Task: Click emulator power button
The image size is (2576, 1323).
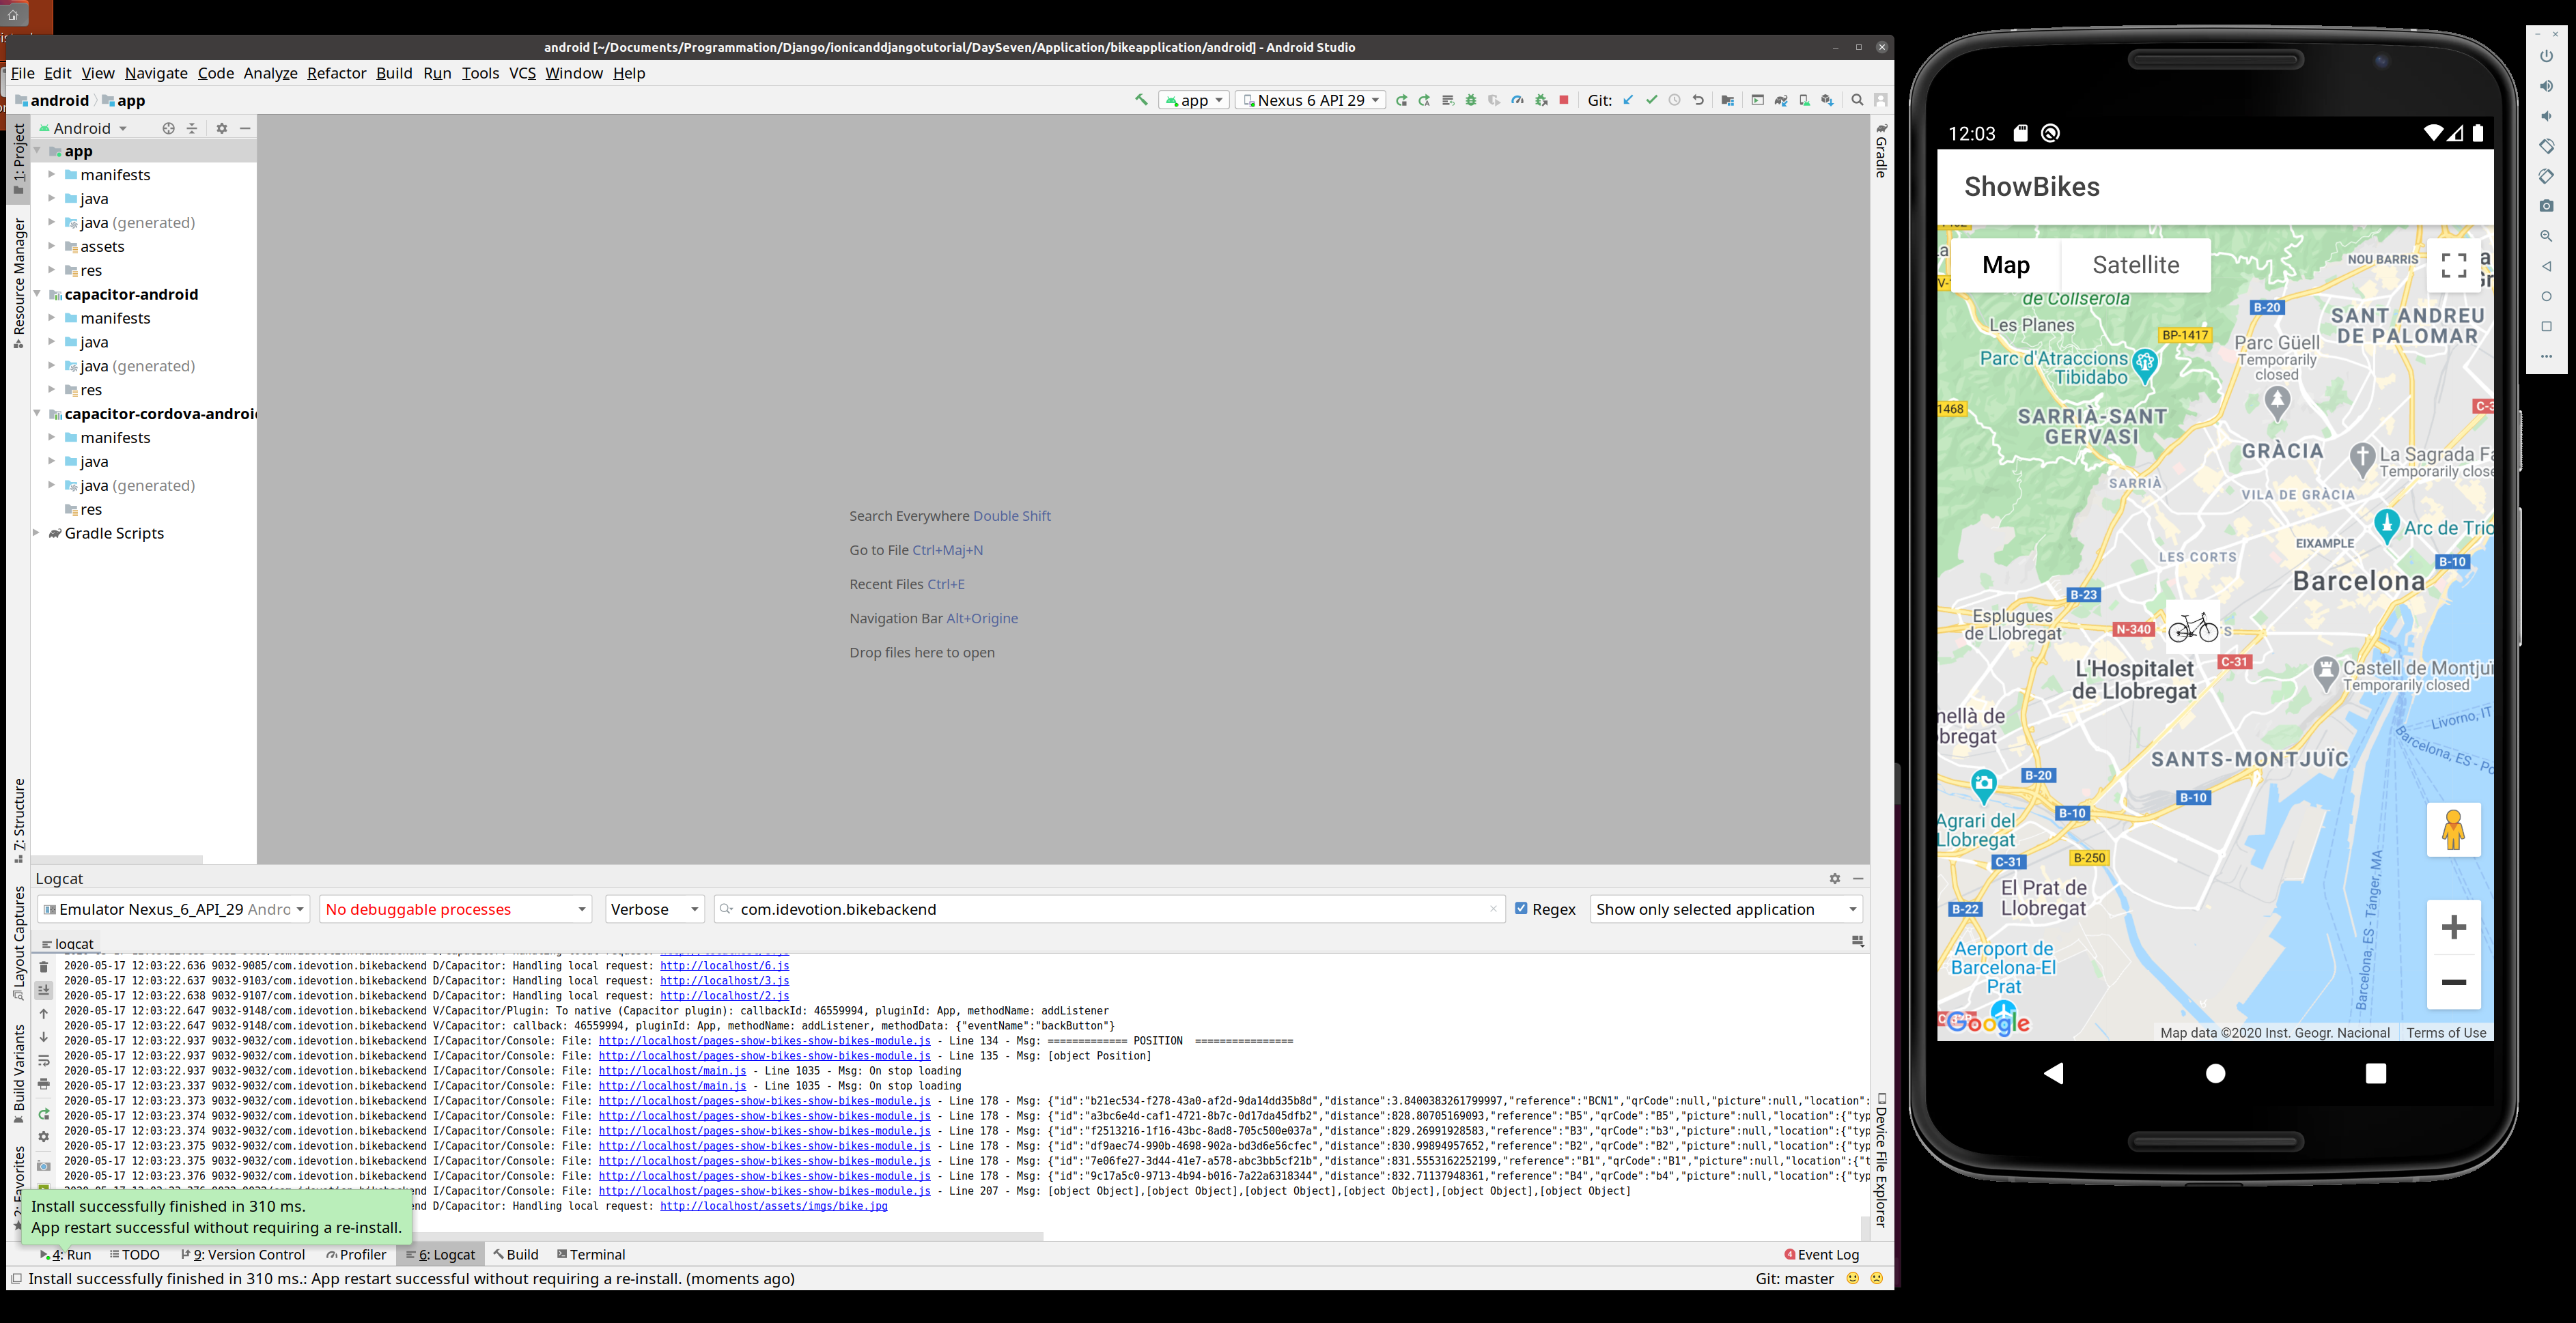Action: [x=2546, y=56]
